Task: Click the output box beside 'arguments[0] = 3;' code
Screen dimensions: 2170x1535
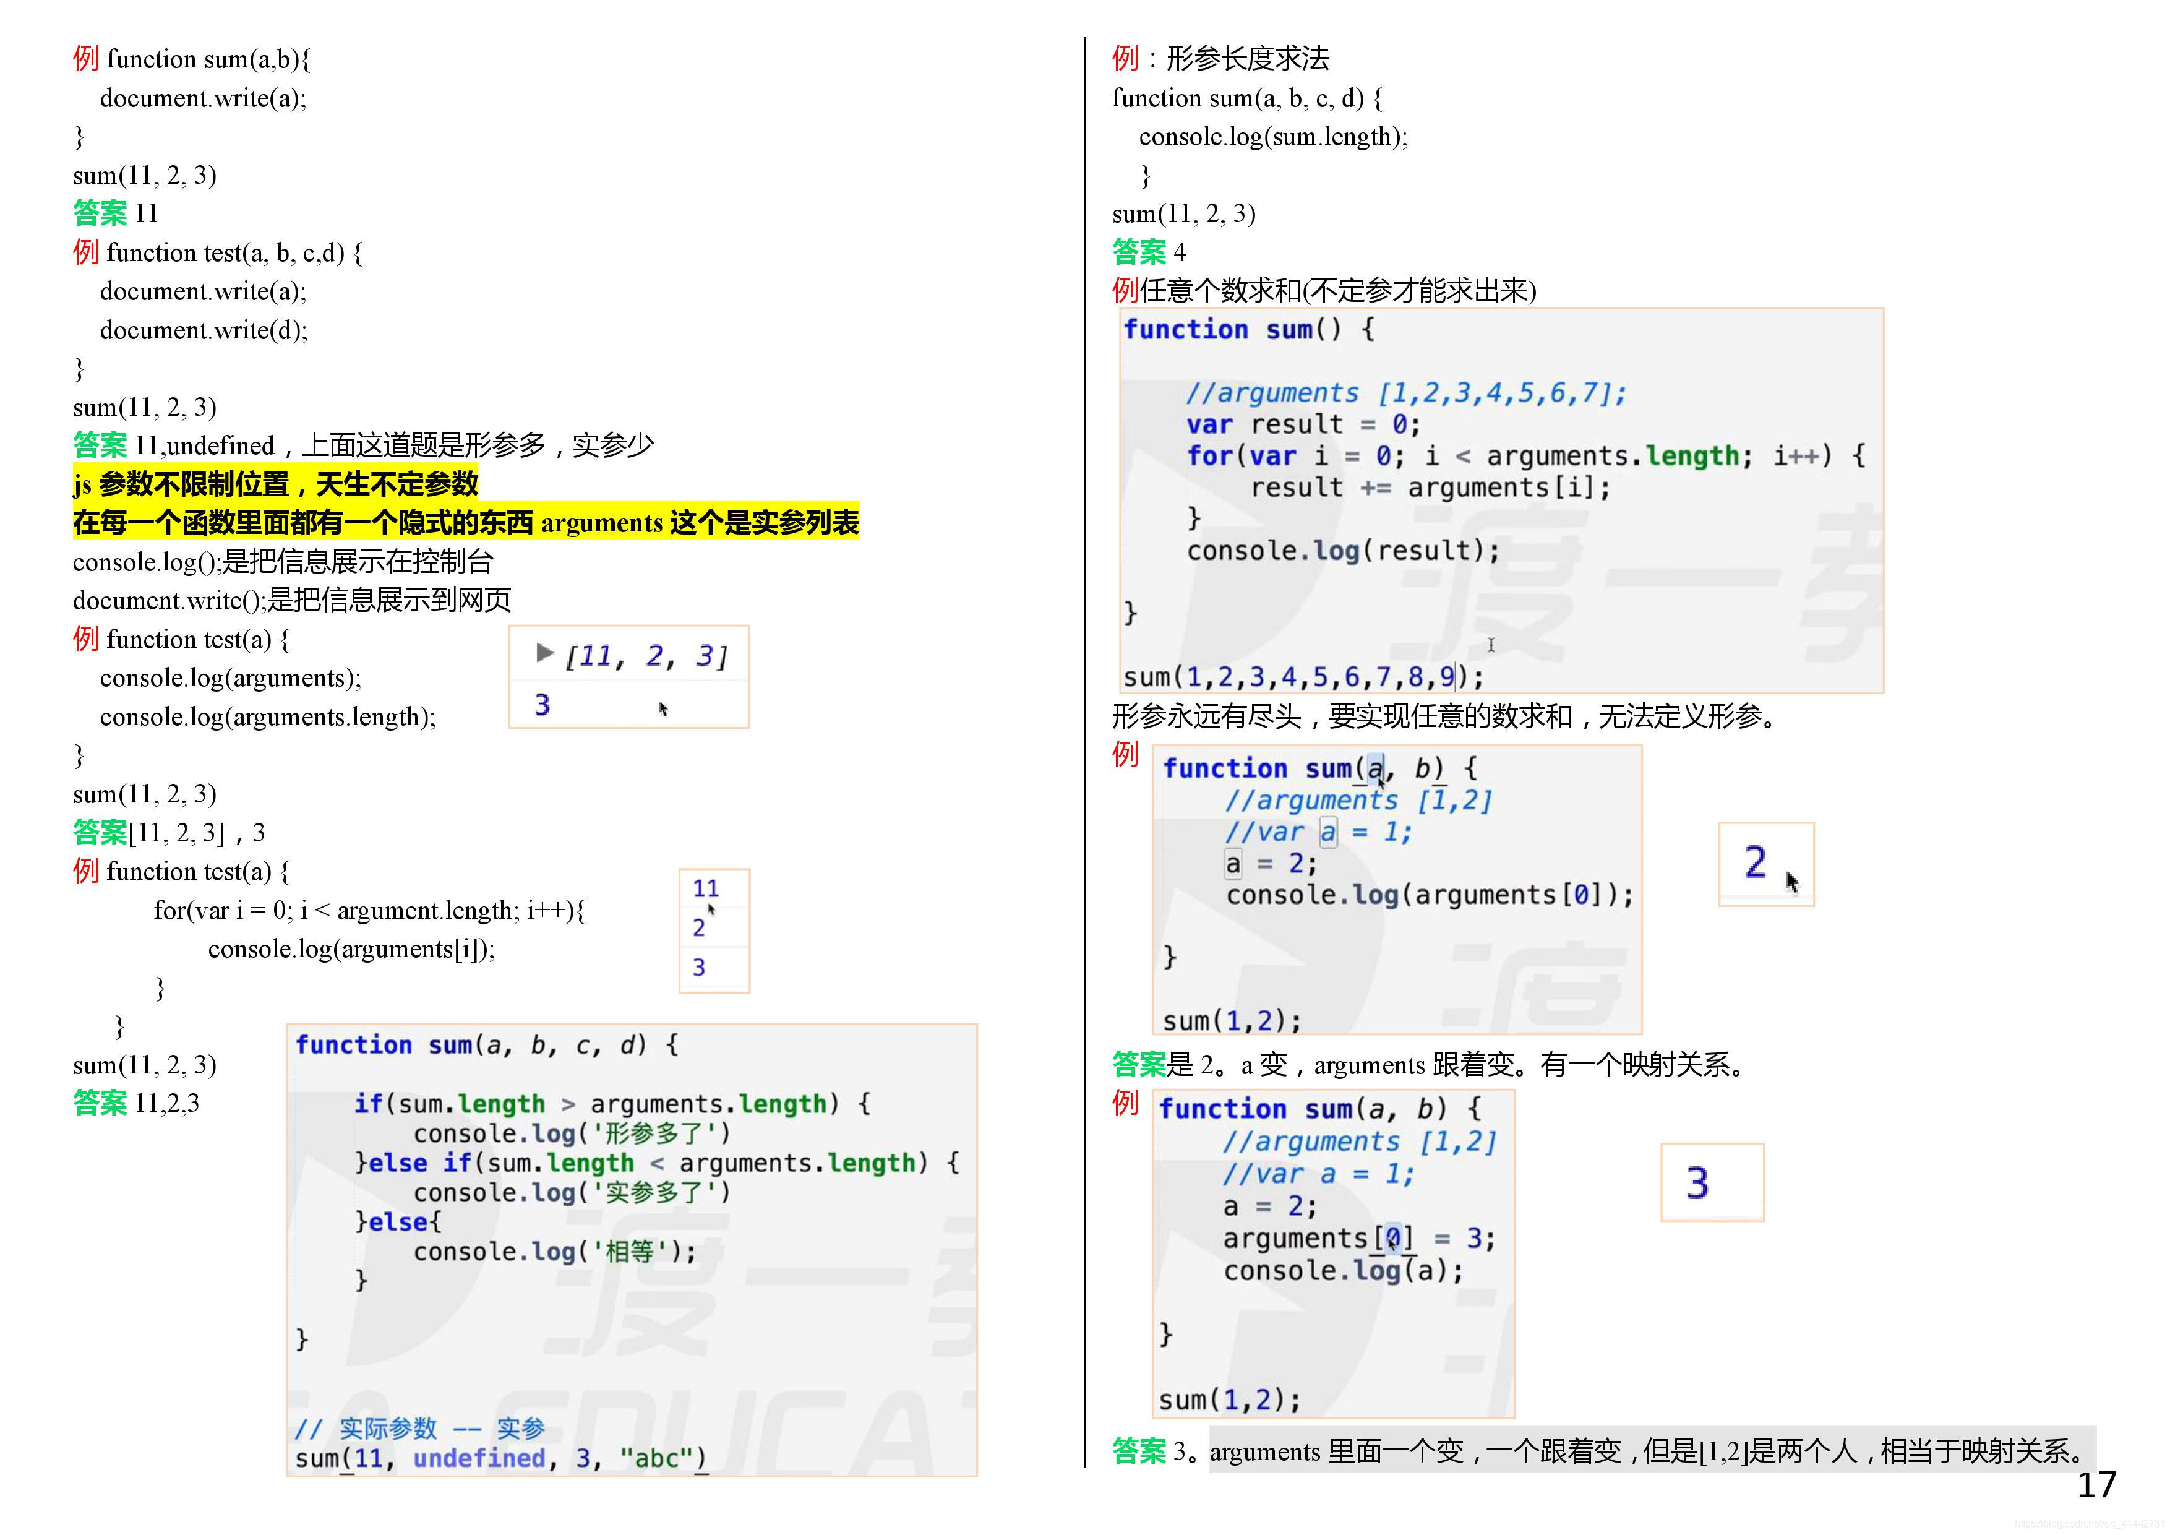Action: coord(1712,1182)
